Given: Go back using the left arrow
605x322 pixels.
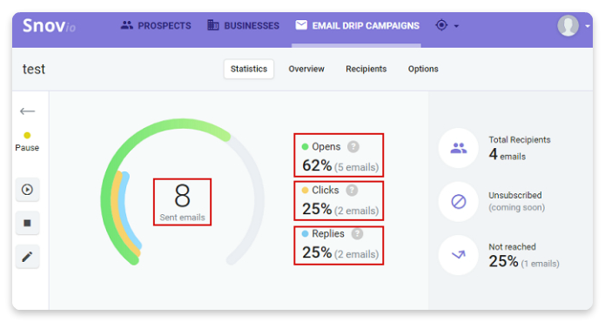Looking at the screenshot, I should 27,111.
